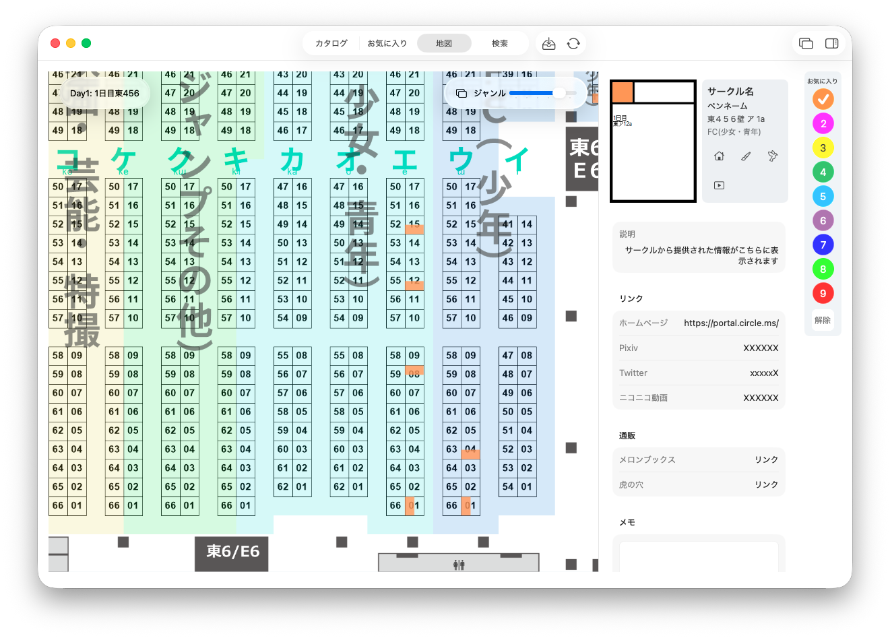Click the 解除 button under favorite colors
This screenshot has width=890, height=638.
click(x=823, y=321)
